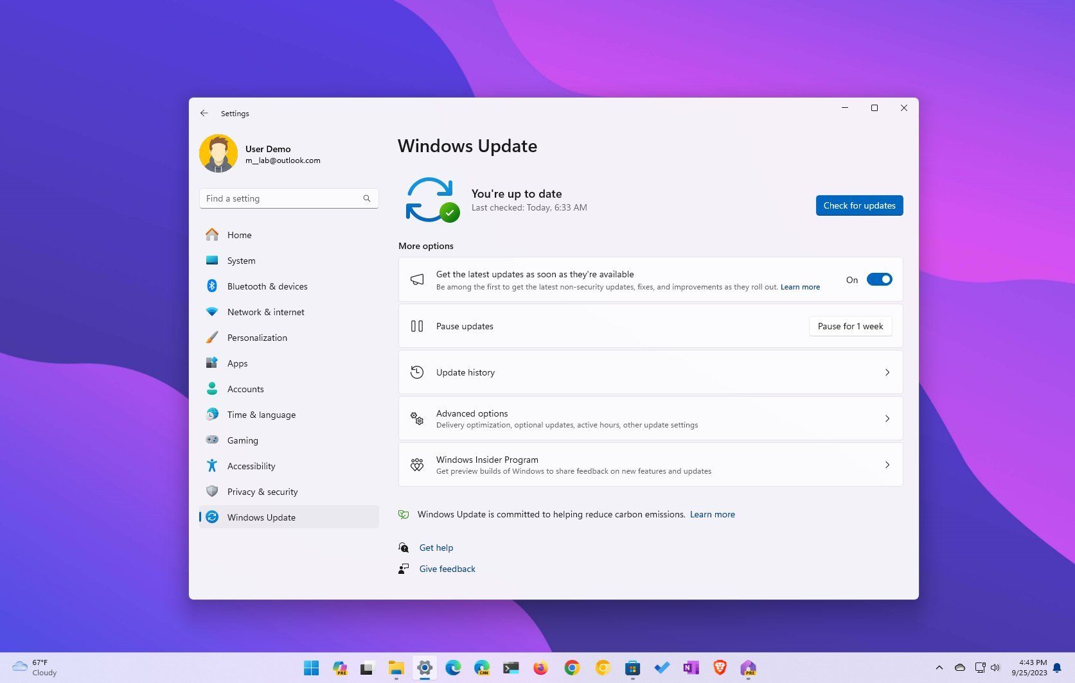Go back using the Settings back arrow
Viewport: 1075px width, 683px height.
(204, 114)
